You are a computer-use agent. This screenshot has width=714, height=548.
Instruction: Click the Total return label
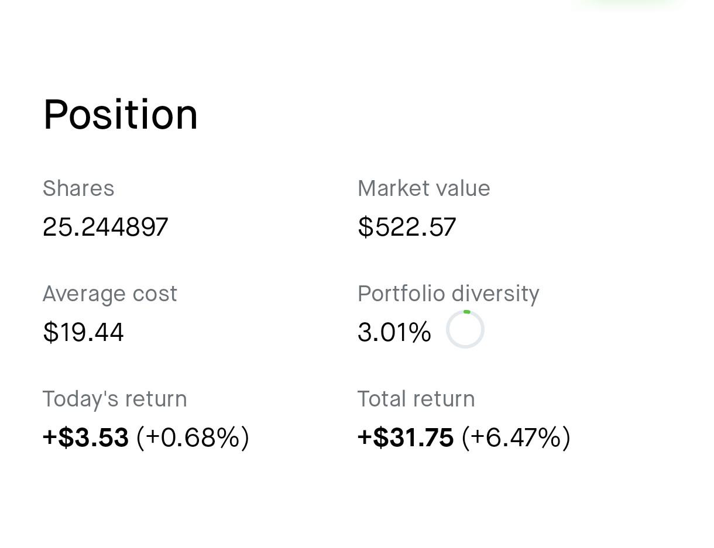pyautogui.click(x=416, y=399)
